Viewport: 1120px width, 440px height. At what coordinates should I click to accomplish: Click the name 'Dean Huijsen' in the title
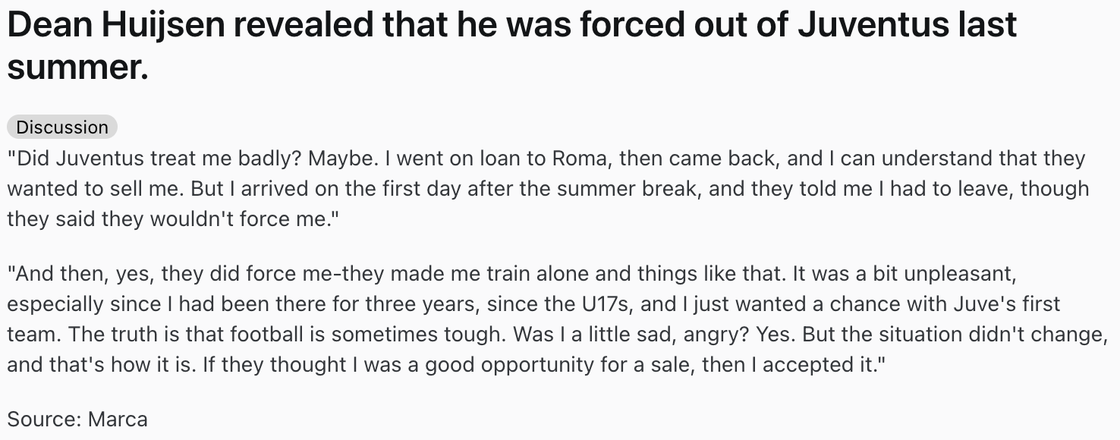(x=115, y=26)
